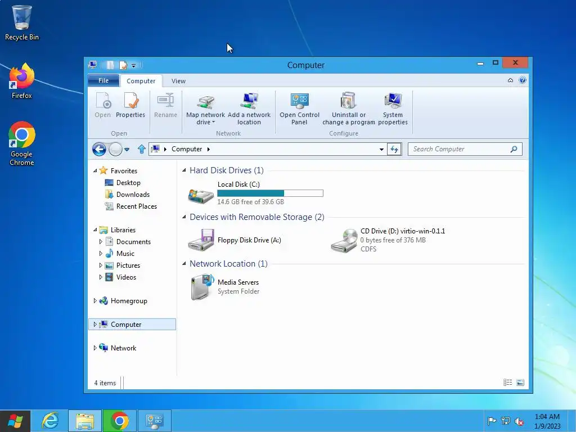The width and height of the screenshot is (576, 432).
Task: Open the Start menu
Action: tap(15, 421)
